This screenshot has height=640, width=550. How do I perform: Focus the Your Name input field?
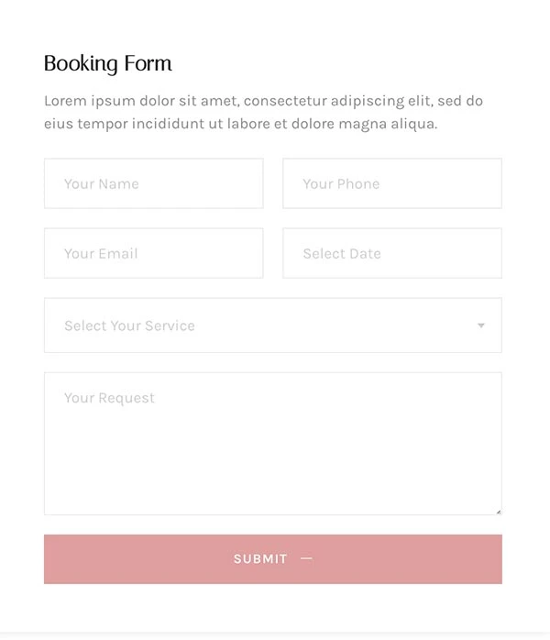pos(153,183)
